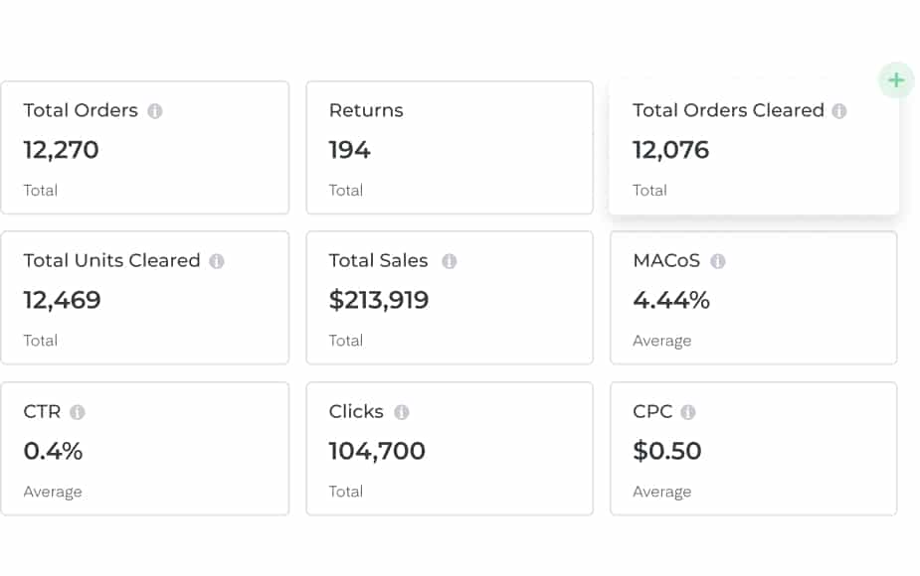Select the Total Orders Cleared card
The image size is (920, 576).
[x=753, y=148]
